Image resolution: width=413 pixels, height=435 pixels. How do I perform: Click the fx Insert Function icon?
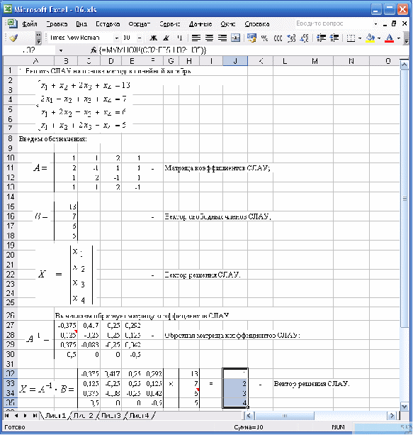[x=94, y=50]
